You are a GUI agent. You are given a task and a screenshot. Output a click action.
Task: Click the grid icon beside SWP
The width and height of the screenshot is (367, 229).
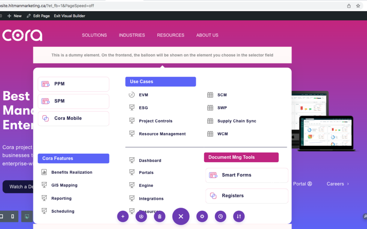210,108
